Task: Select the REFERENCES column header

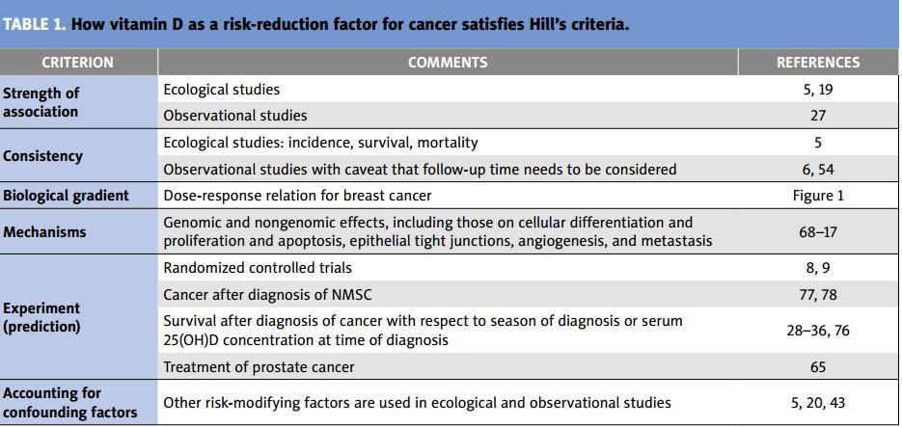Action: tap(817, 63)
